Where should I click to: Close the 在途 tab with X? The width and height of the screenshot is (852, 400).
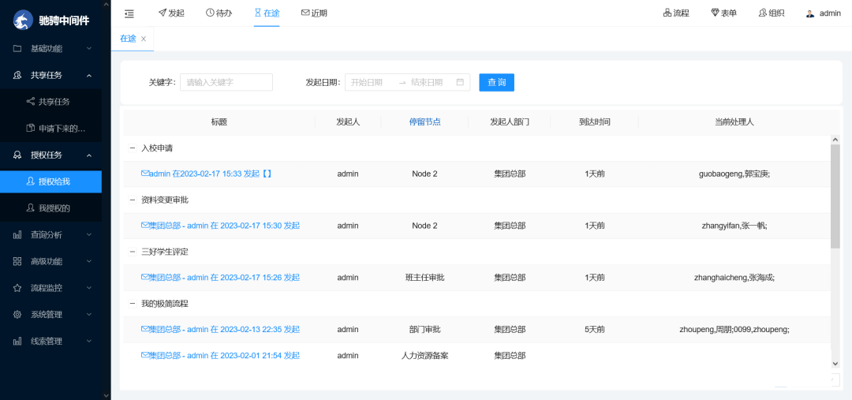[144, 39]
